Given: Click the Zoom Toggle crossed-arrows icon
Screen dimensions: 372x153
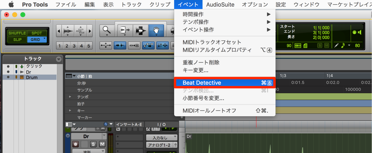Looking at the screenshot, I should click(x=106, y=45).
